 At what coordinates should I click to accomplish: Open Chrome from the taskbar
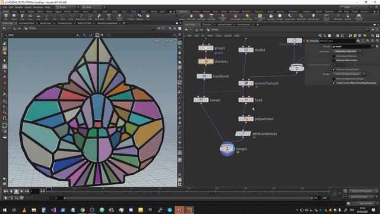click(x=83, y=210)
